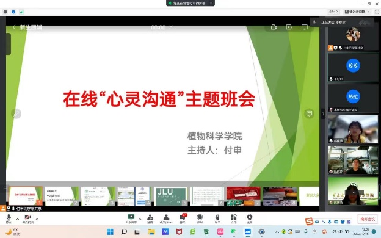Turn on the camera video
This screenshot has height=238, width=381.
tap(28, 218)
